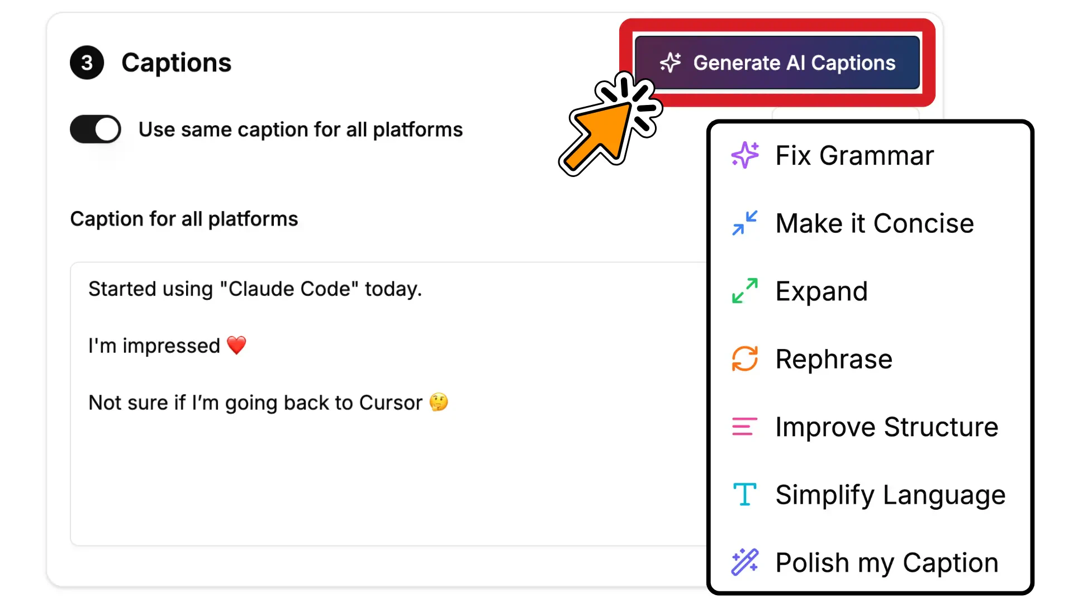The height and width of the screenshot is (603, 1073).
Task: Select the Improve Structure menu label
Action: pyautogui.click(x=887, y=427)
